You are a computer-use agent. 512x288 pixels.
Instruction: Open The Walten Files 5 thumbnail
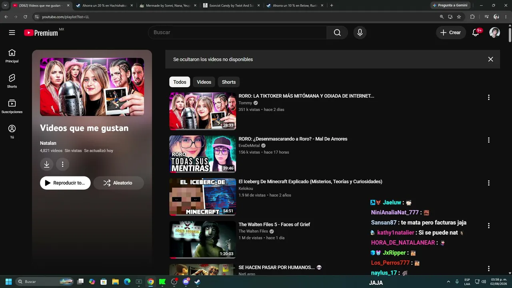tap(202, 240)
